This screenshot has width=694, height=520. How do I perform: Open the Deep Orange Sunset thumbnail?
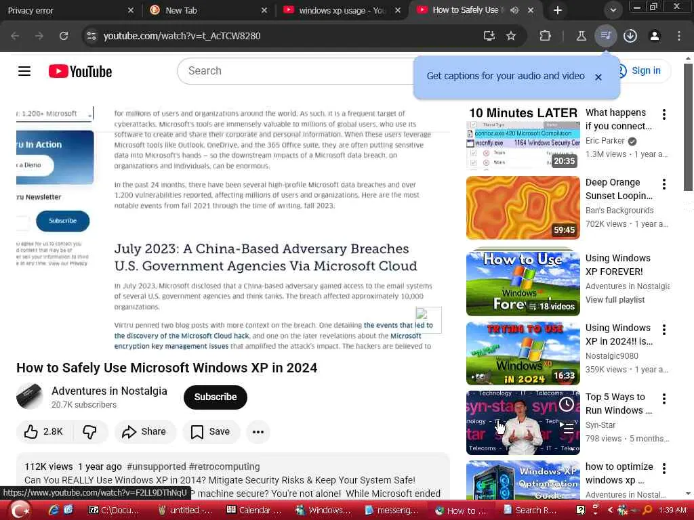(x=523, y=208)
